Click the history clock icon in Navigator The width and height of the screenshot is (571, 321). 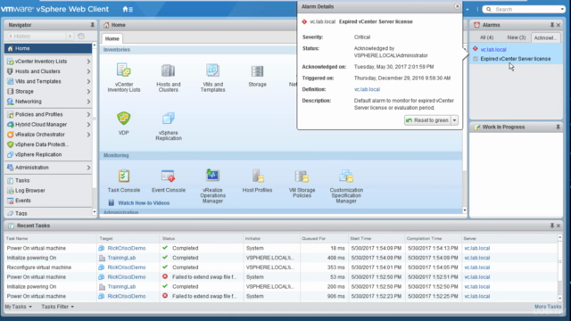(x=81, y=36)
